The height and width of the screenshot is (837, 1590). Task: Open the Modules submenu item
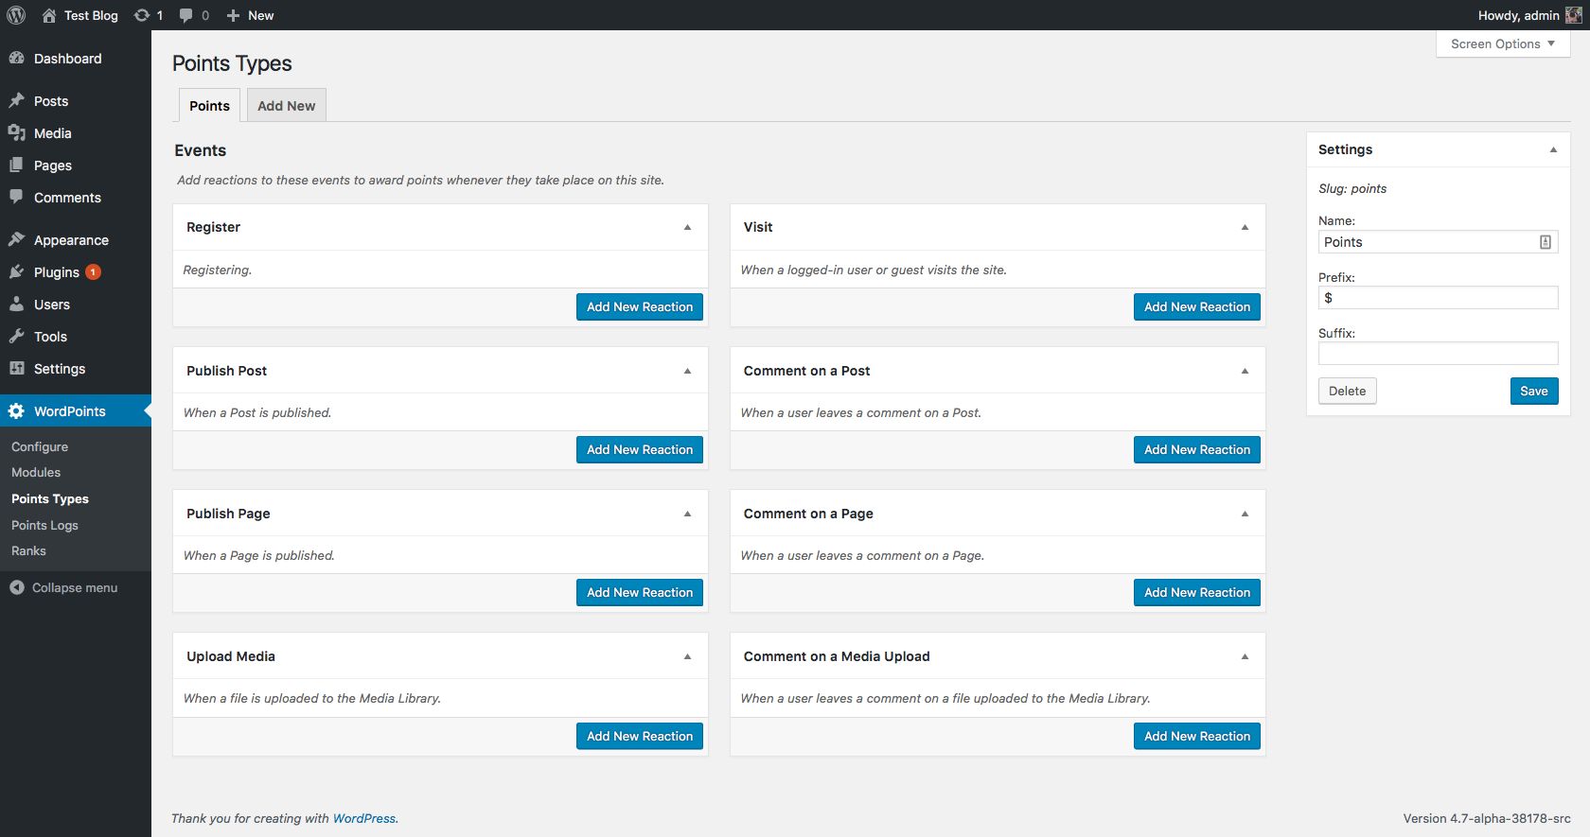(x=36, y=472)
